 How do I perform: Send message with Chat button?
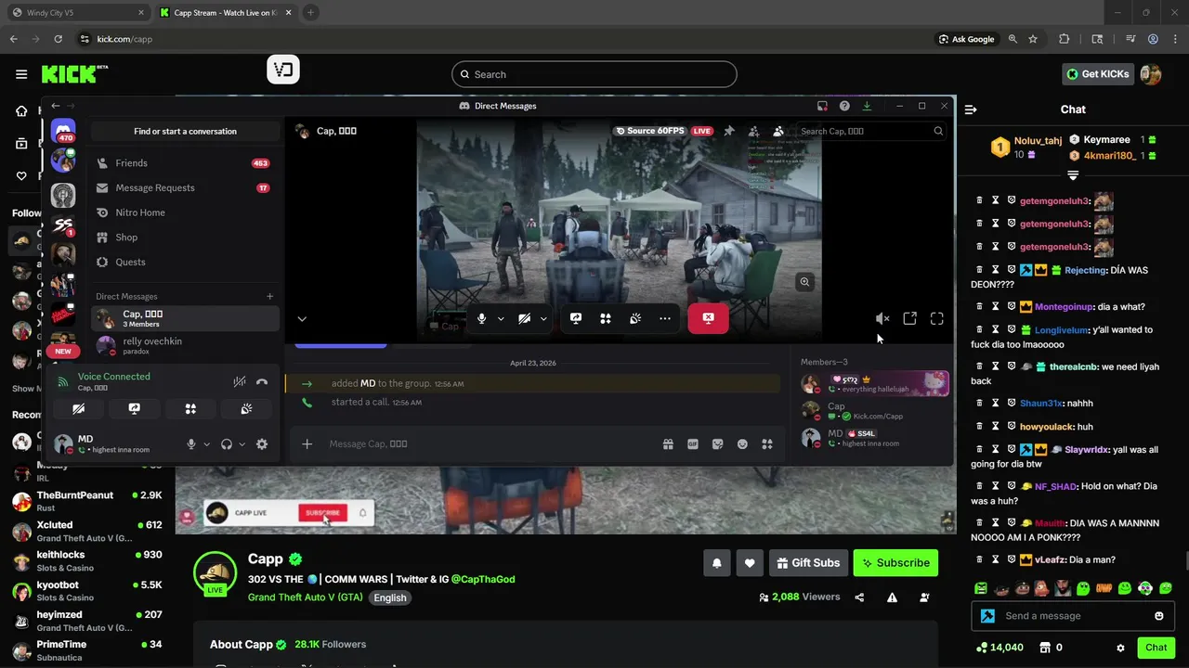(x=1156, y=648)
